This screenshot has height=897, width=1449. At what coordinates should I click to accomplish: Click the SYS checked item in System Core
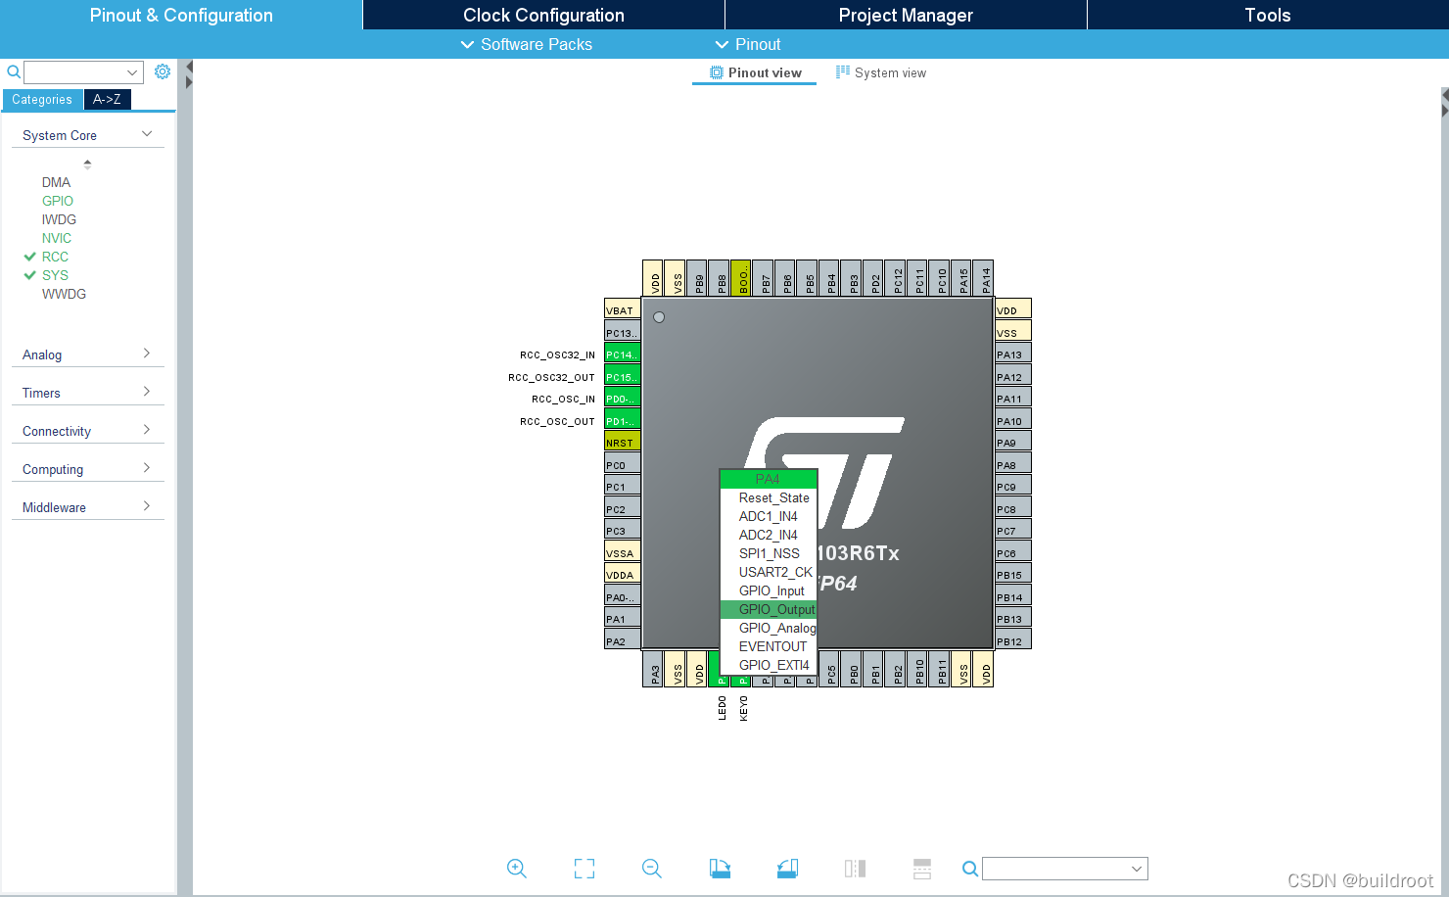point(55,275)
